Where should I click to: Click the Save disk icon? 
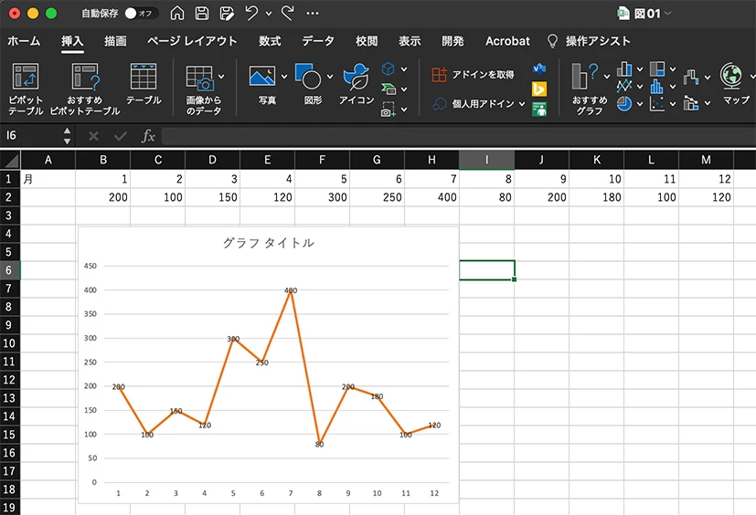pyautogui.click(x=201, y=13)
